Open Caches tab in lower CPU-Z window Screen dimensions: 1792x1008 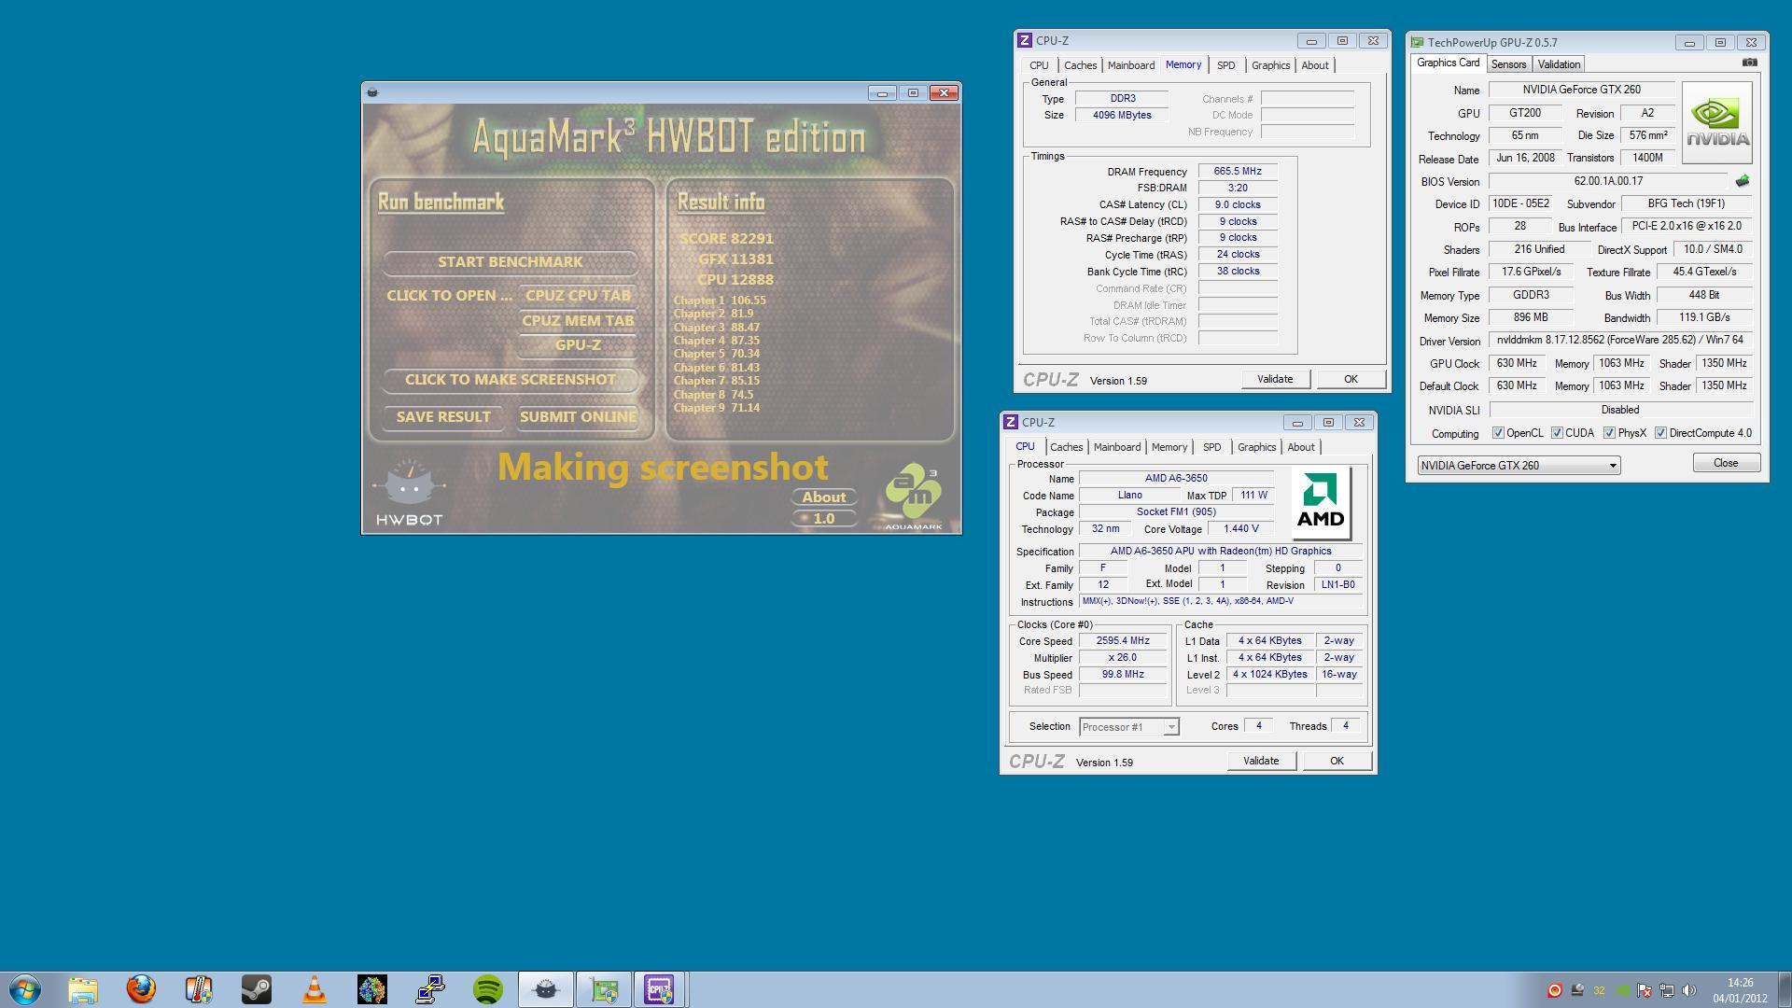pyautogui.click(x=1066, y=447)
